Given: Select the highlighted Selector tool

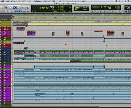Looking at the screenshot, I should [x=15, y=7].
